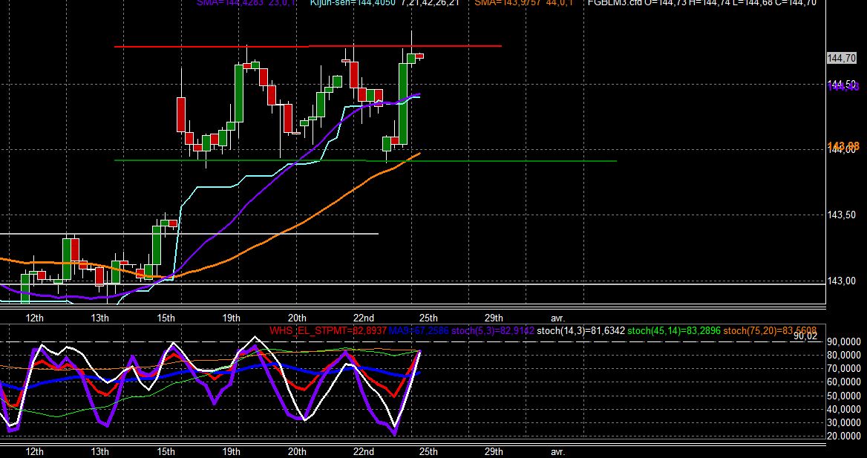
Task: Click the 143,00 price axis label
Action: pyautogui.click(x=841, y=281)
